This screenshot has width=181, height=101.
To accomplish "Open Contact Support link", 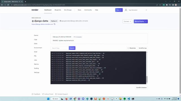I will pyautogui.click(x=61, y=94).
